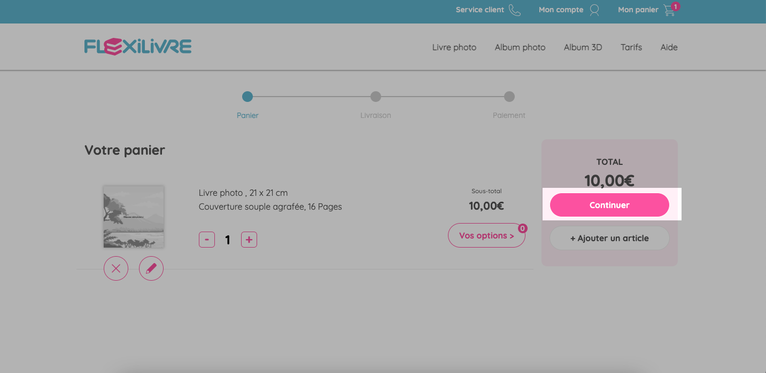Click + Ajouter un article
This screenshot has width=766, height=373.
pos(609,238)
